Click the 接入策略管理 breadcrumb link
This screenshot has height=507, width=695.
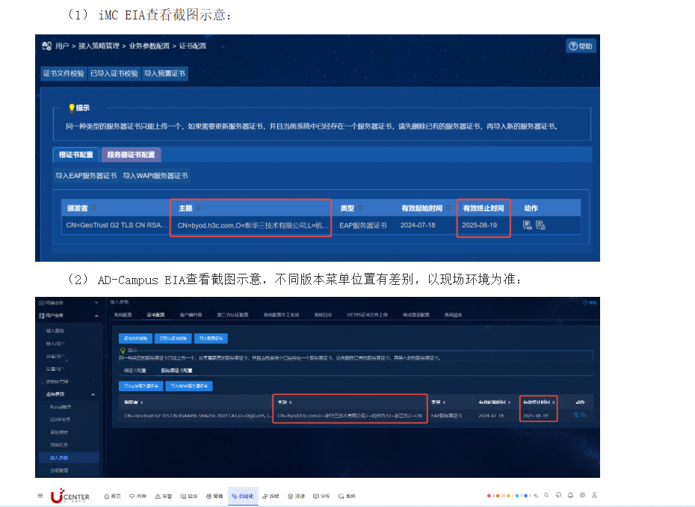[x=99, y=46]
